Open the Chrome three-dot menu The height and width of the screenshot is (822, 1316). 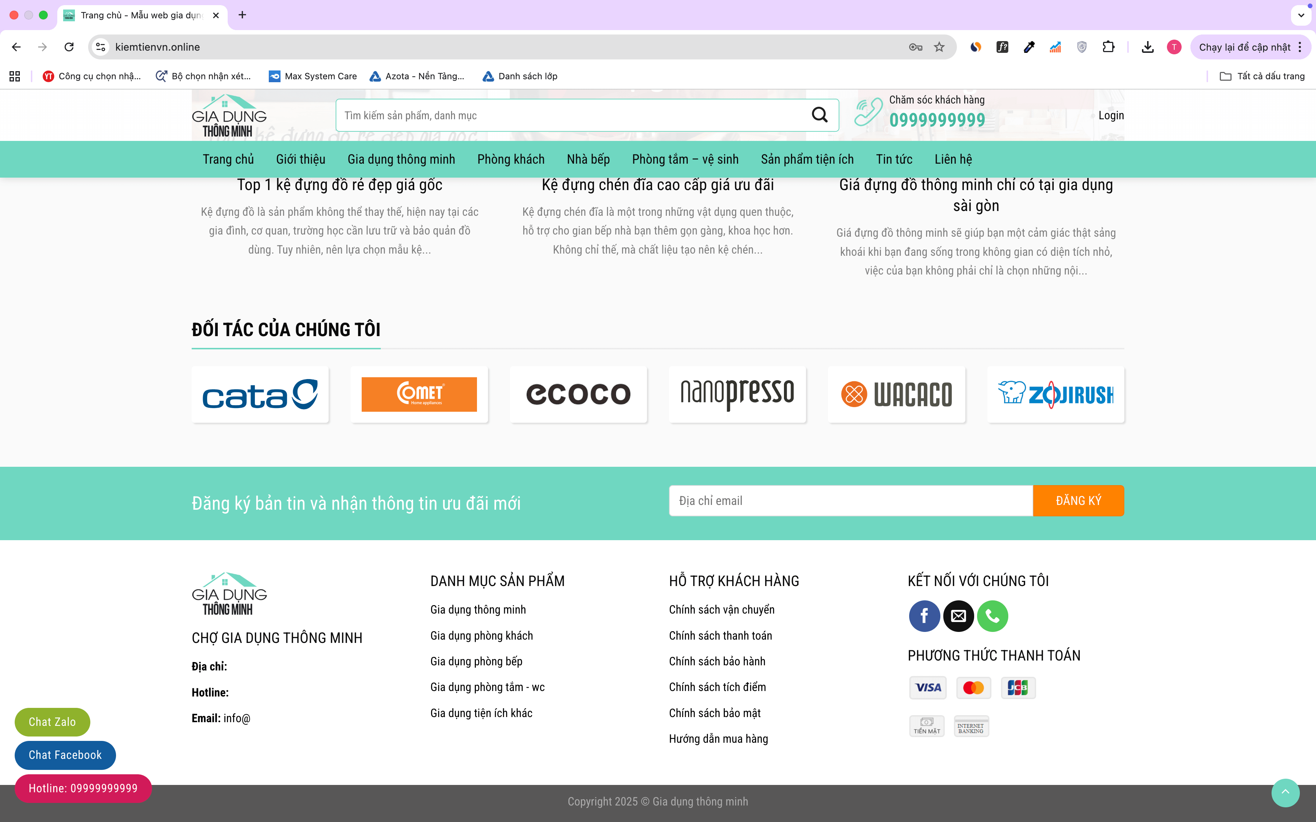[x=1300, y=47]
